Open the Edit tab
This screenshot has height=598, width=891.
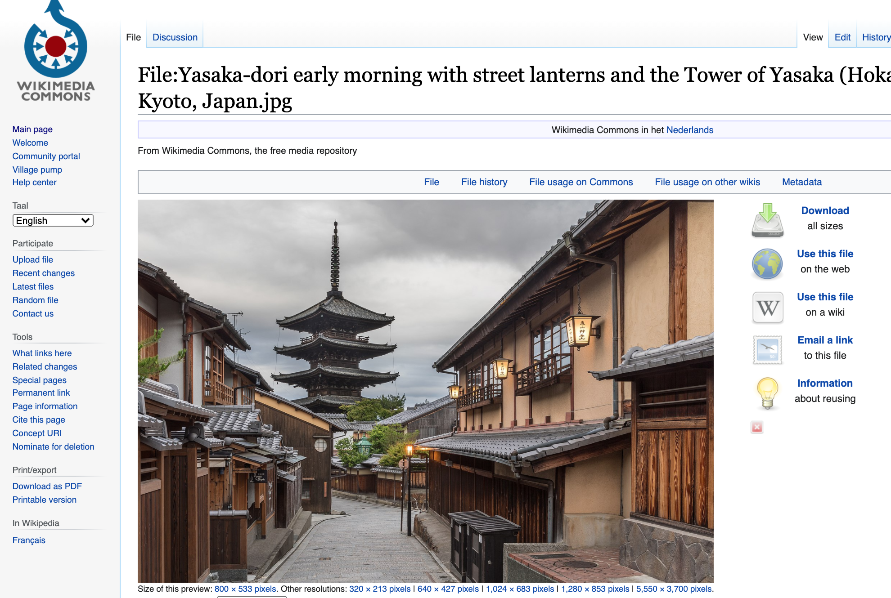(x=842, y=37)
